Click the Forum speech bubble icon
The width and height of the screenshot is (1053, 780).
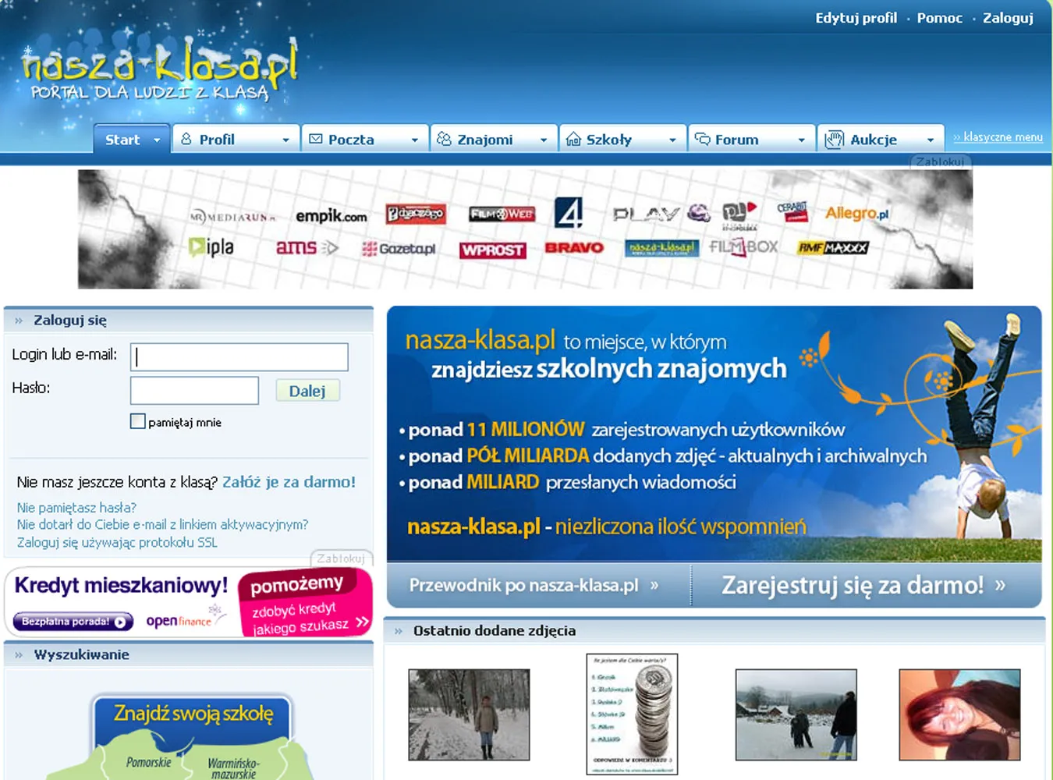coord(704,139)
